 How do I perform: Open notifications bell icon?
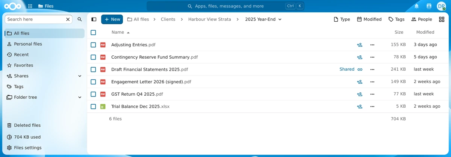click(x=416, y=6)
